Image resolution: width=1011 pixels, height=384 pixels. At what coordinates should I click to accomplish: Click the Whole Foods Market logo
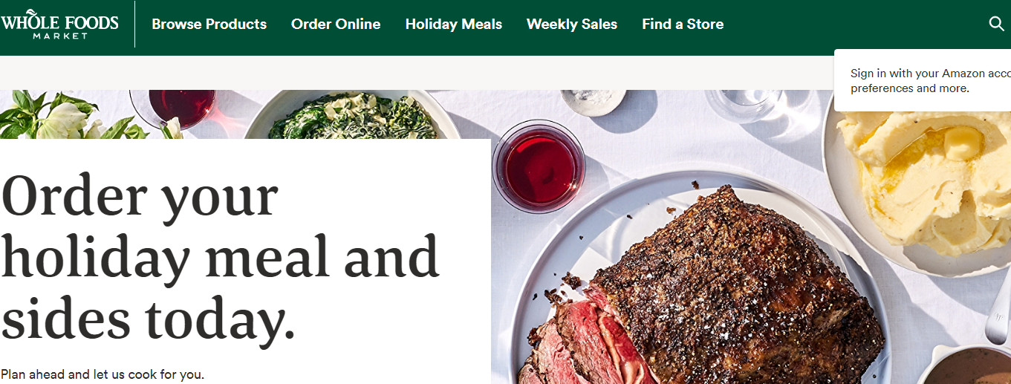click(59, 24)
